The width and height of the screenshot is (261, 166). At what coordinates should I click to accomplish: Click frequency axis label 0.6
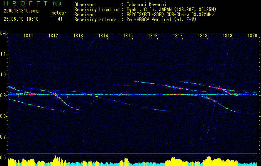pyautogui.click(x=3, y=158)
